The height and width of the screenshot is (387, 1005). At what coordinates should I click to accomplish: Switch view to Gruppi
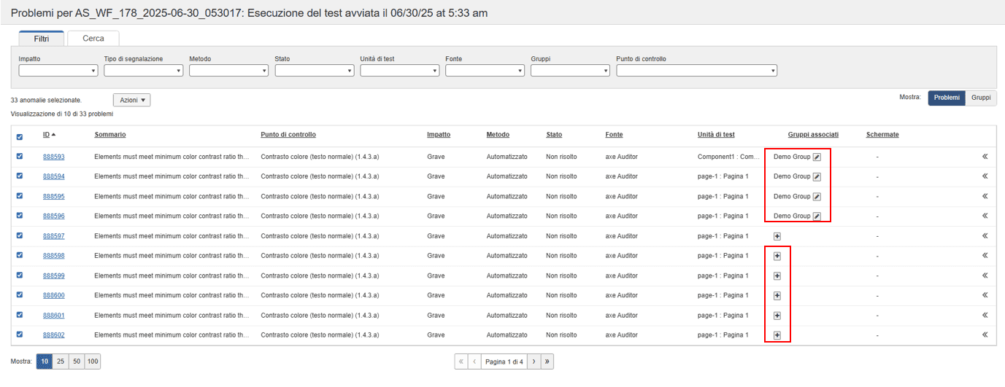pyautogui.click(x=980, y=98)
